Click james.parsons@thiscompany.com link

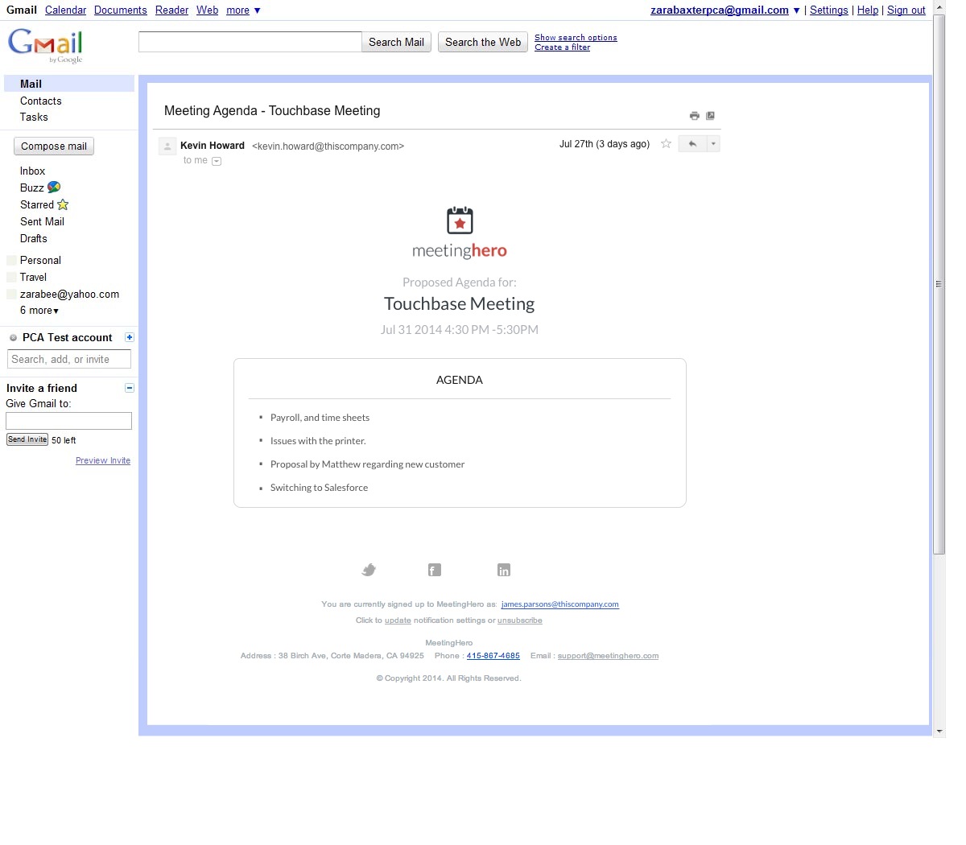(559, 604)
